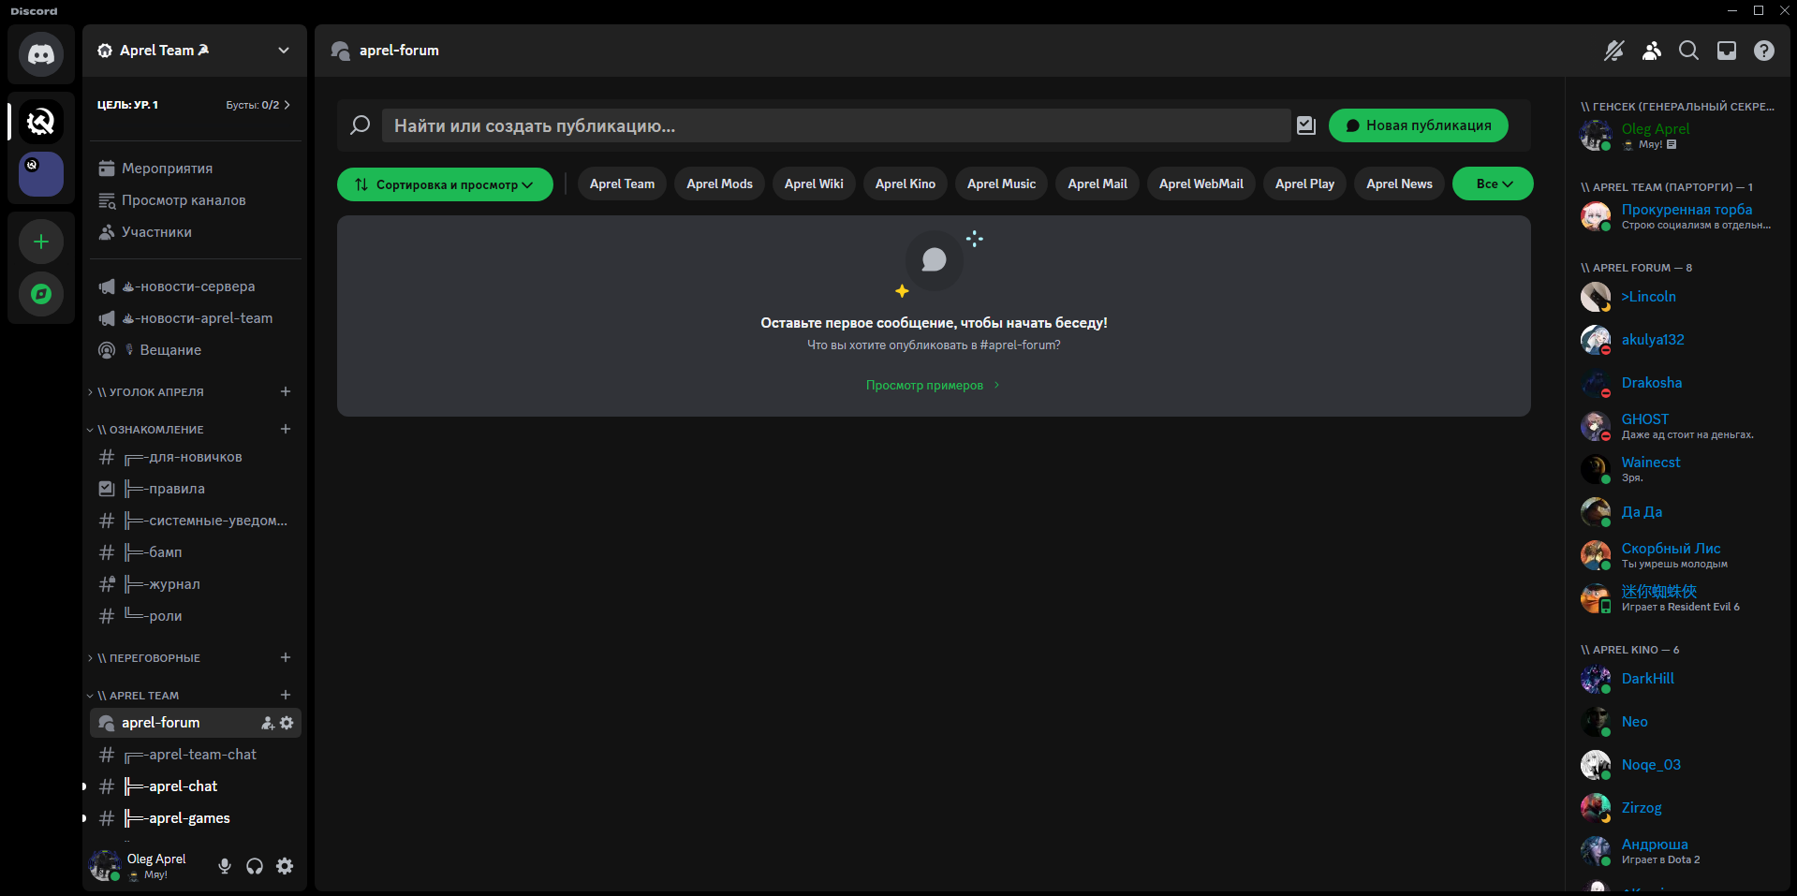Create channel in УГОЛОК АПРЕЛЯ category
Screen dimensions: 1797x896
(286, 391)
